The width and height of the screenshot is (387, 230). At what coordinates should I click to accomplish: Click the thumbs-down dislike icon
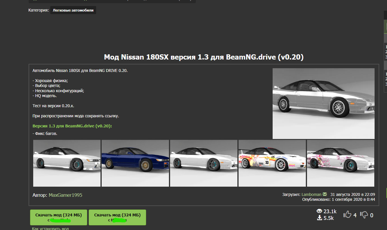coord(364,215)
